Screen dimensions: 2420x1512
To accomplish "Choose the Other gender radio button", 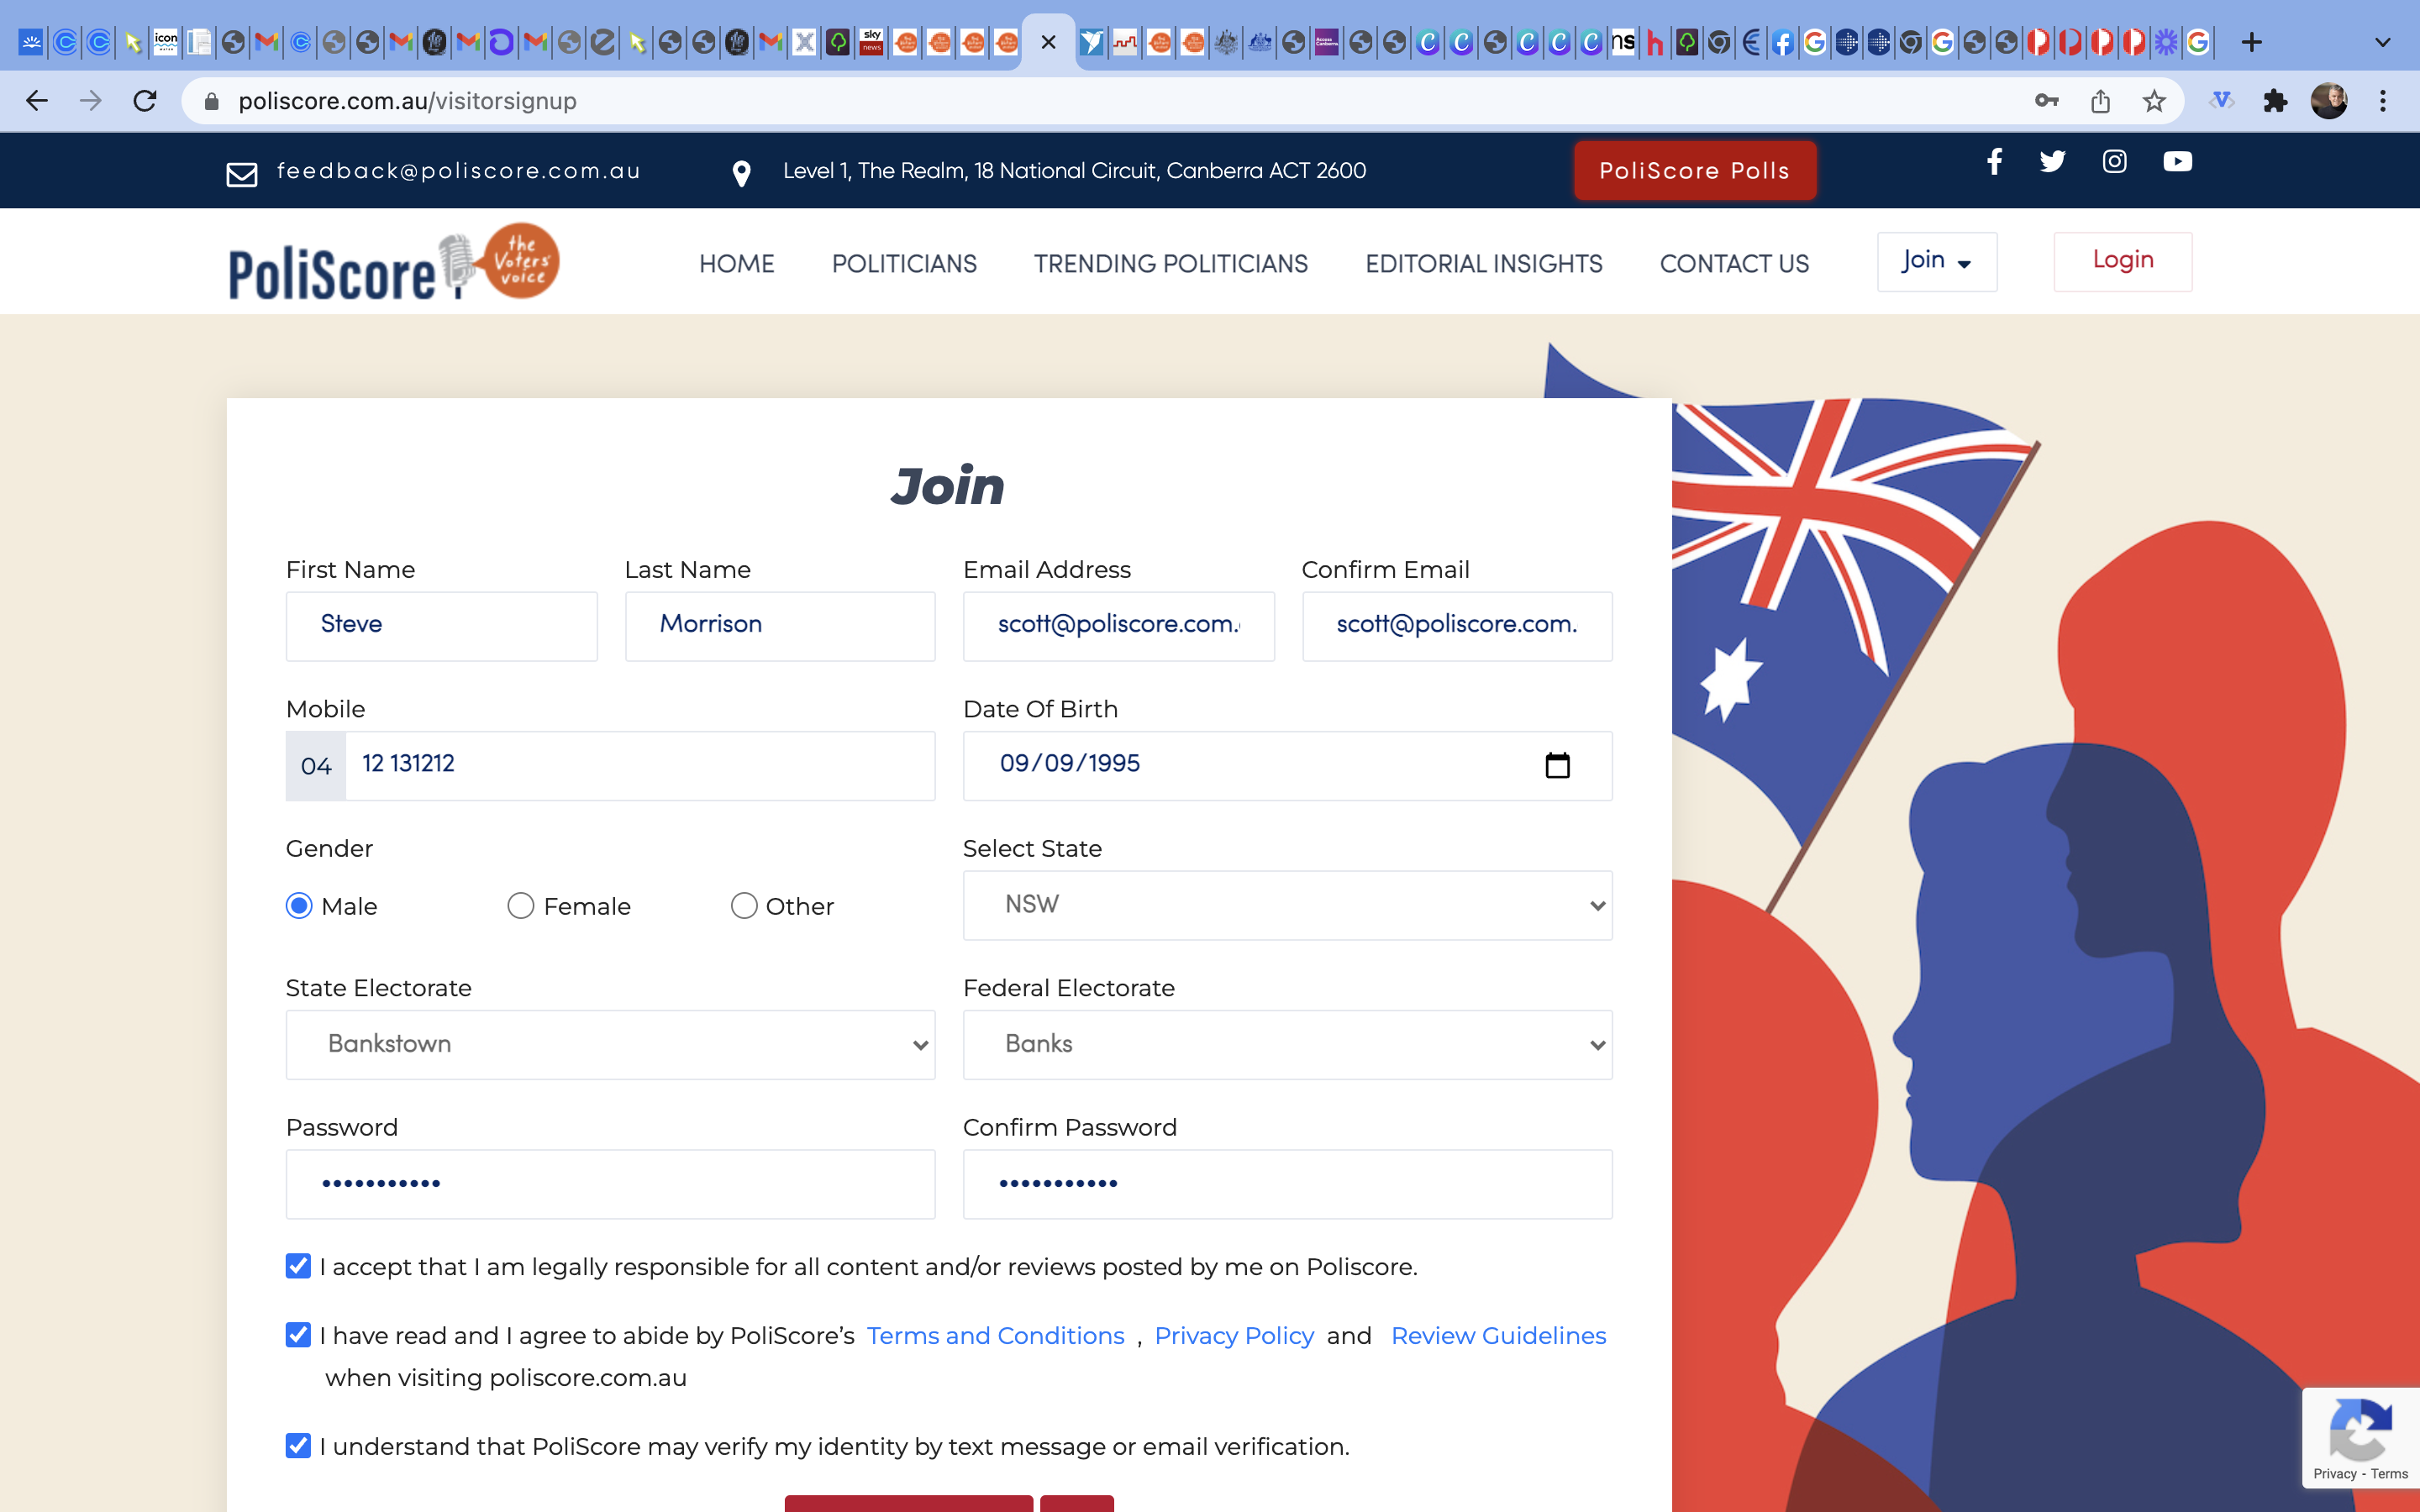I will coord(743,906).
